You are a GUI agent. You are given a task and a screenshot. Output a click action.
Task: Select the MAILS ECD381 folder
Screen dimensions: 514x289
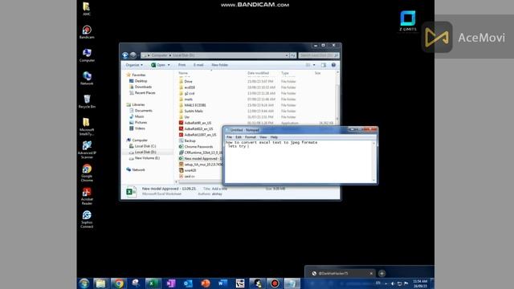pos(195,105)
